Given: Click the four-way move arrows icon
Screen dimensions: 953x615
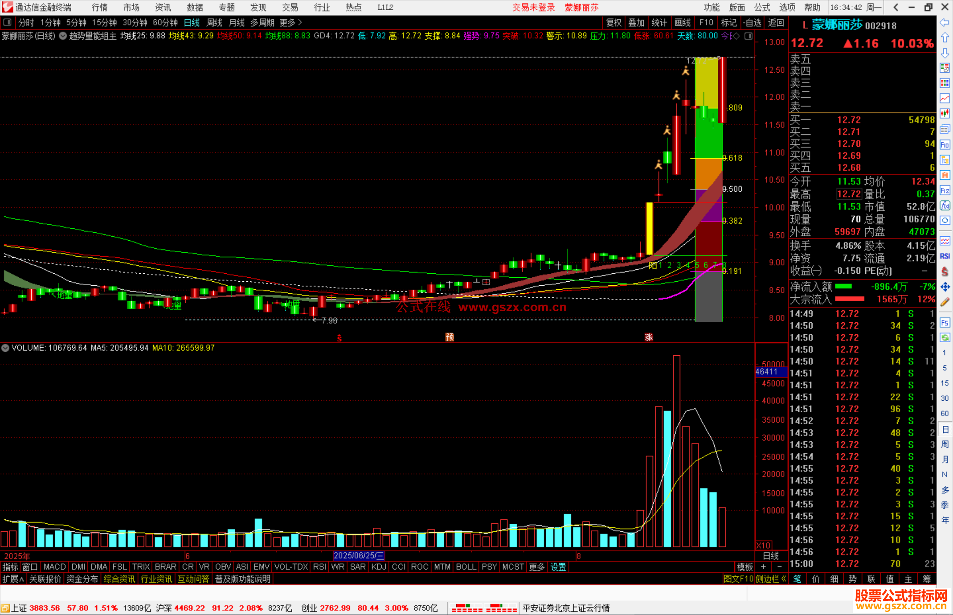Looking at the screenshot, I should [945, 287].
